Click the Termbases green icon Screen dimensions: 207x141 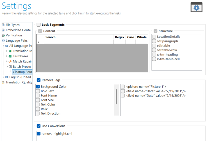10,56
